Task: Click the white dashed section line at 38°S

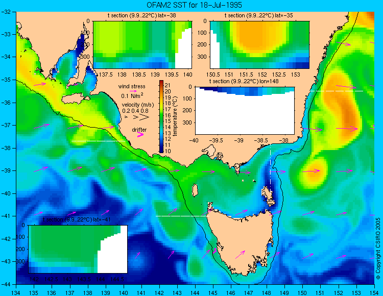Action: click(x=98, y=141)
